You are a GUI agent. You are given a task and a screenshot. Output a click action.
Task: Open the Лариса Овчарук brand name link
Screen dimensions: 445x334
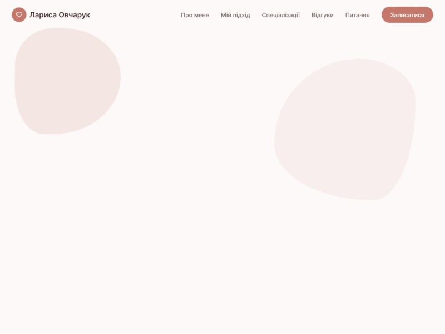coord(60,15)
